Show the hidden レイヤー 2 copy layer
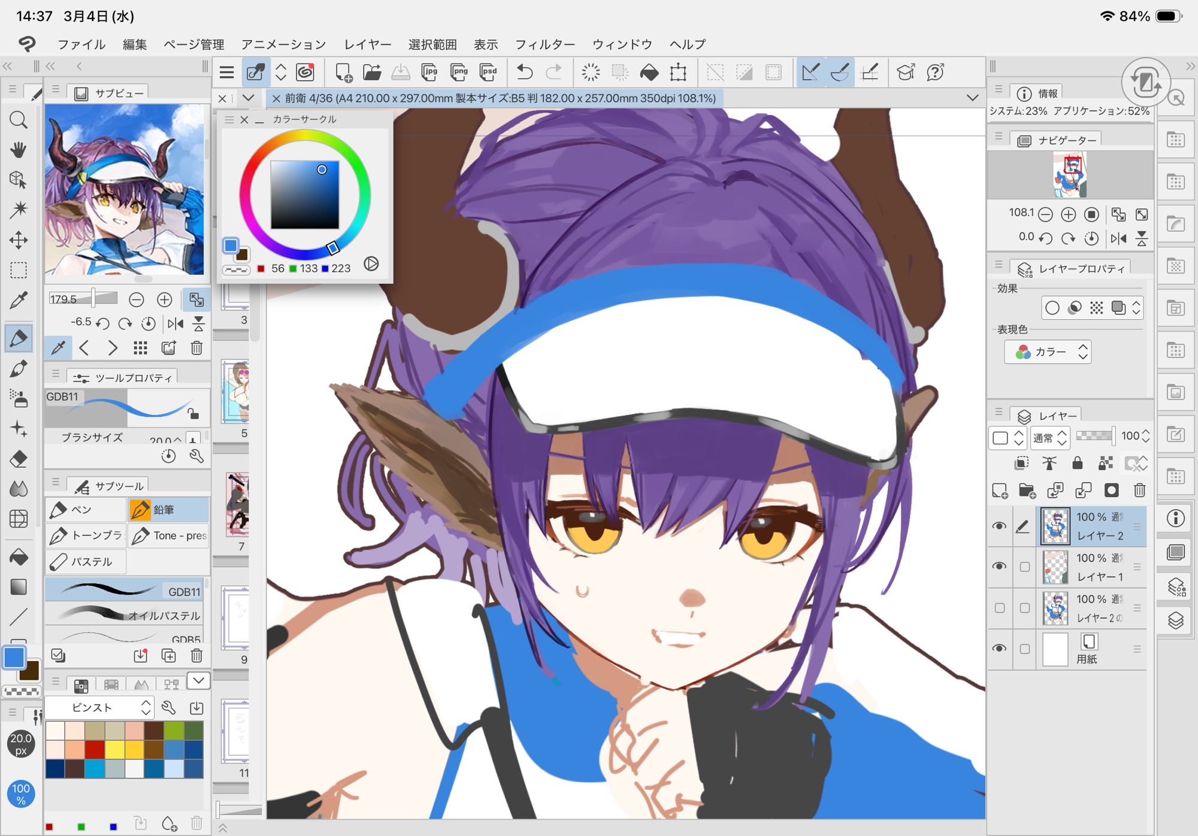 [999, 608]
